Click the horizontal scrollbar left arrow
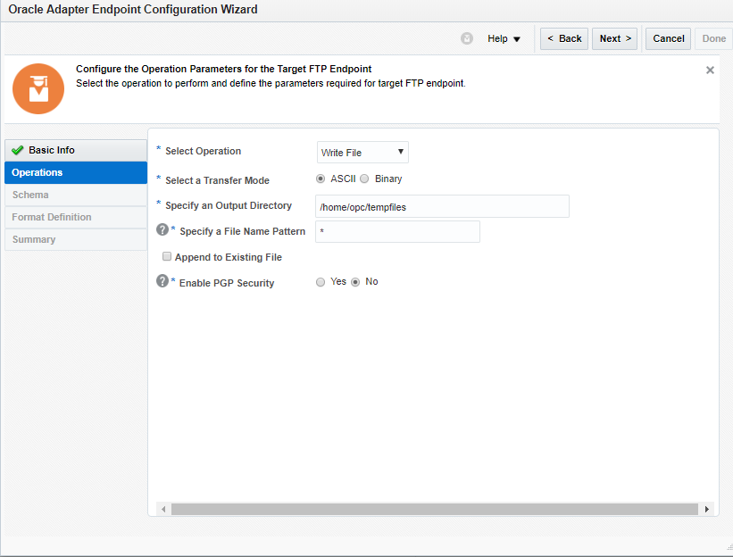 pyautogui.click(x=163, y=509)
